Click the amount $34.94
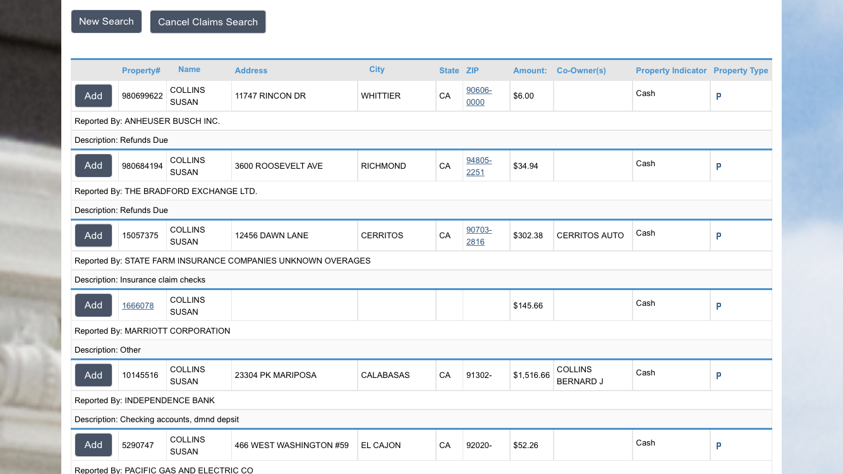 pos(526,166)
